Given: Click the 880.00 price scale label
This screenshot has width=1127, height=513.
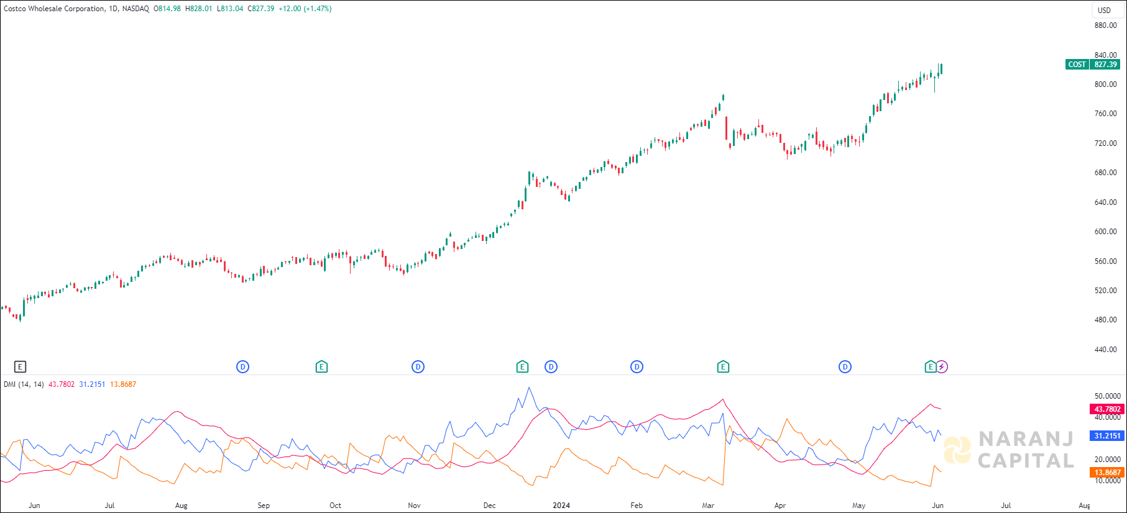Looking at the screenshot, I should [1106, 25].
